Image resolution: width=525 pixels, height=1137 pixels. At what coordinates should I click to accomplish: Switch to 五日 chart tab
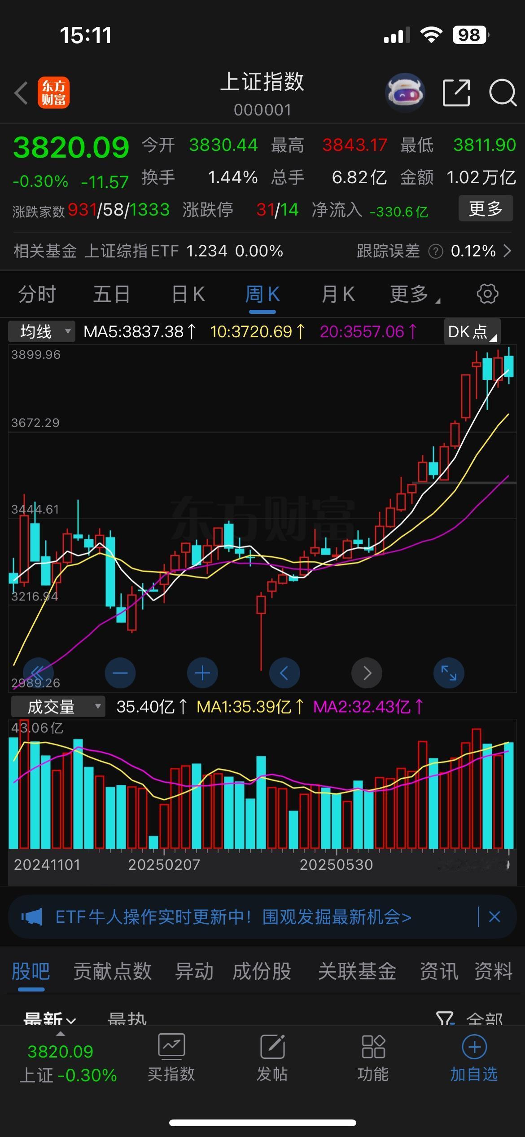(x=112, y=295)
